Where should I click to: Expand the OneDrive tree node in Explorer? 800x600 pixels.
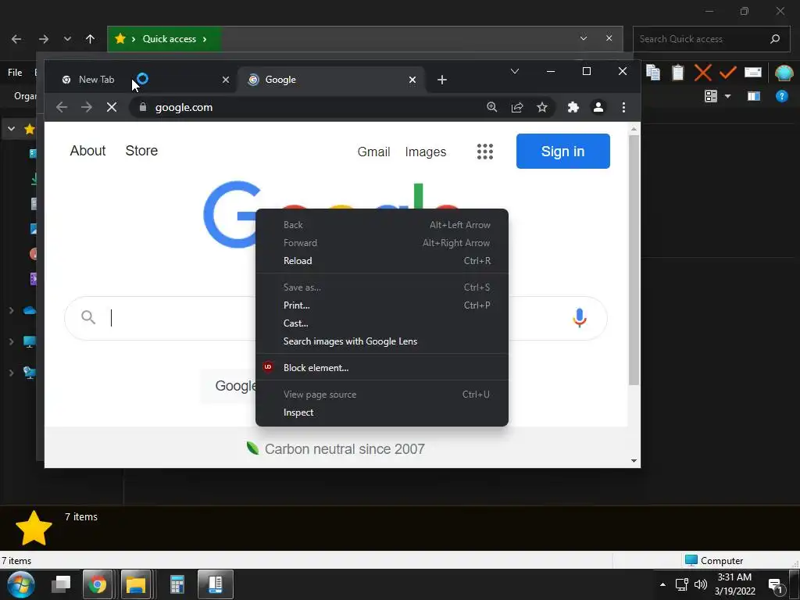coord(11,310)
